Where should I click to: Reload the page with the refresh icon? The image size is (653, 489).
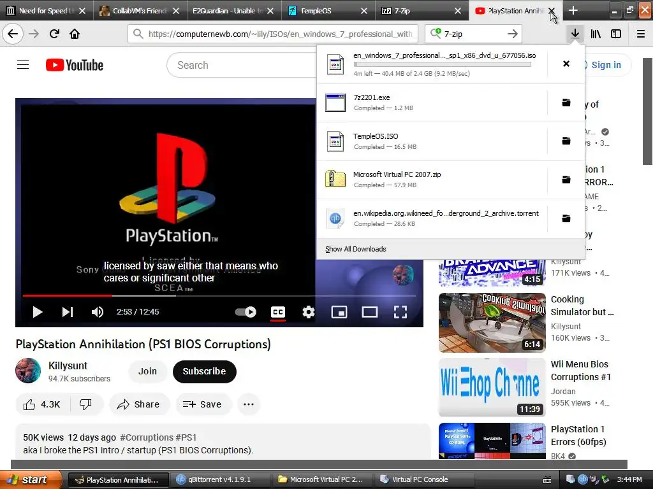coord(54,34)
